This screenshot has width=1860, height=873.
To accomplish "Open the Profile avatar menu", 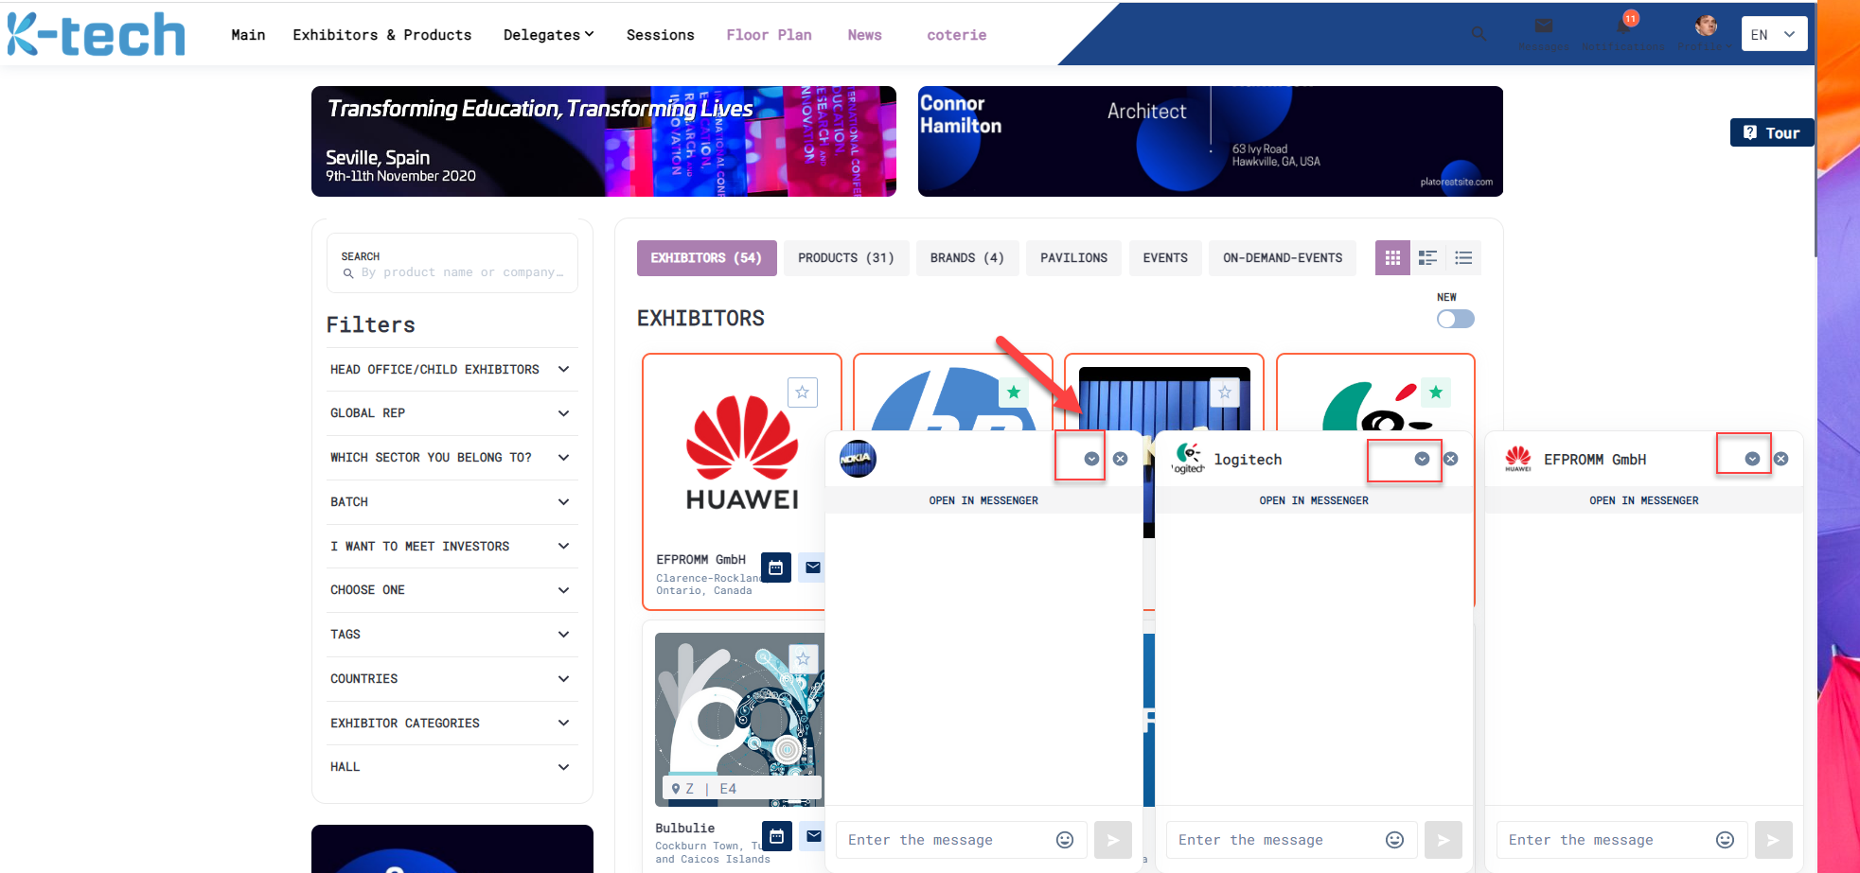I will coord(1706,26).
